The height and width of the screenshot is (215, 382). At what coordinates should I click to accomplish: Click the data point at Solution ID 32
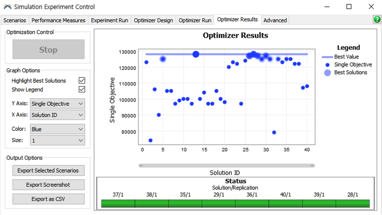(274, 132)
